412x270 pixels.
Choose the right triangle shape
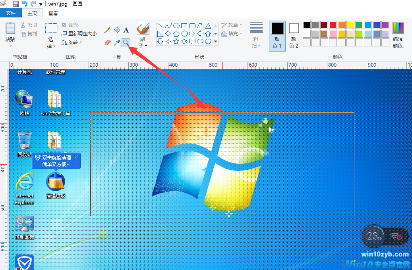click(160, 34)
